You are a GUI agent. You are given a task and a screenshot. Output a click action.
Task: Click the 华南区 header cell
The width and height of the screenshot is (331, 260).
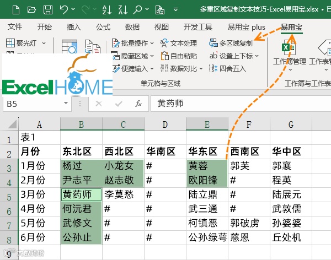[x=165, y=152]
